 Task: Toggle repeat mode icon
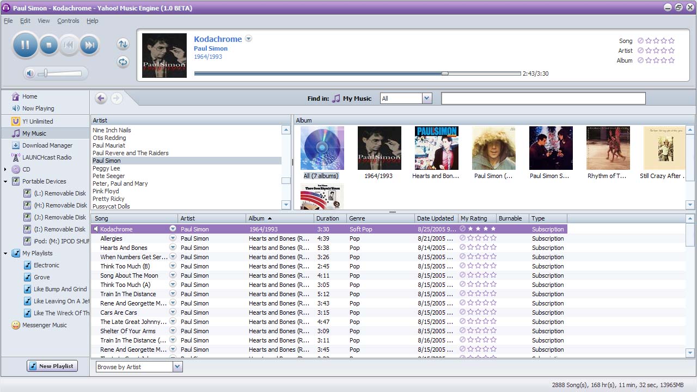click(123, 62)
